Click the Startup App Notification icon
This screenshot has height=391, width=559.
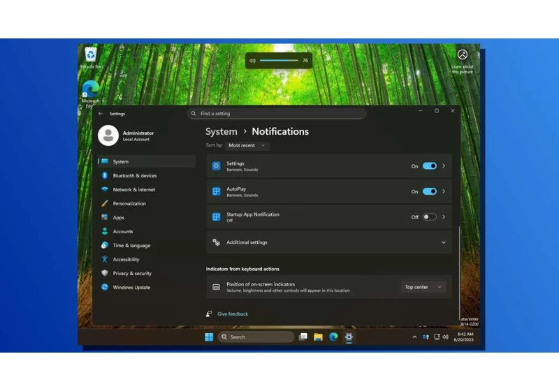coord(216,217)
